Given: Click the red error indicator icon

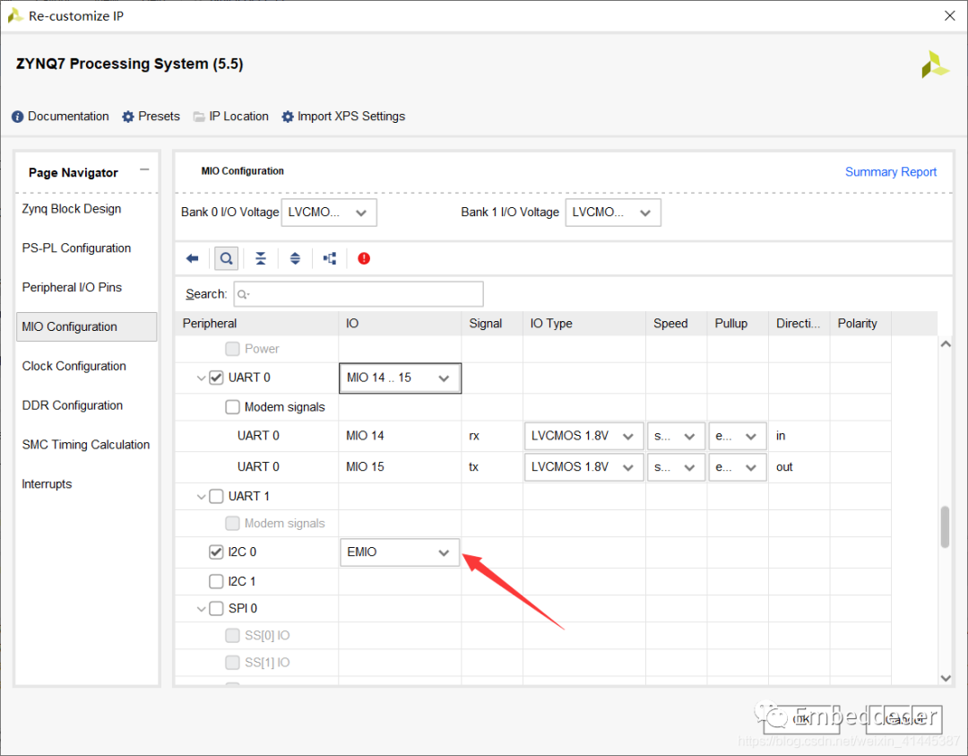Looking at the screenshot, I should 364,258.
